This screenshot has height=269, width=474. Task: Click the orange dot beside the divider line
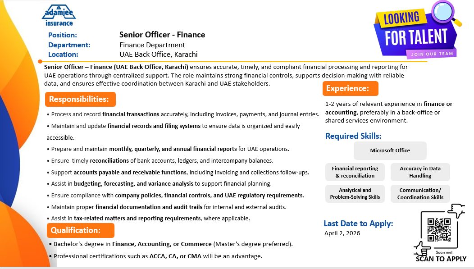point(40,61)
